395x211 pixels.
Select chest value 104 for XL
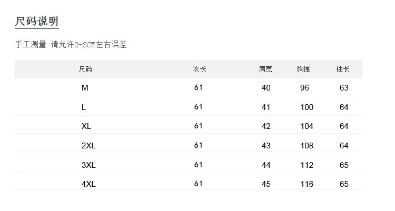tap(307, 126)
